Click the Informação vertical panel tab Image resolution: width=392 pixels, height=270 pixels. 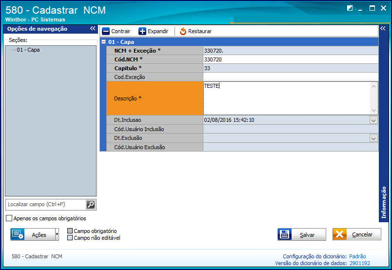tap(384, 203)
